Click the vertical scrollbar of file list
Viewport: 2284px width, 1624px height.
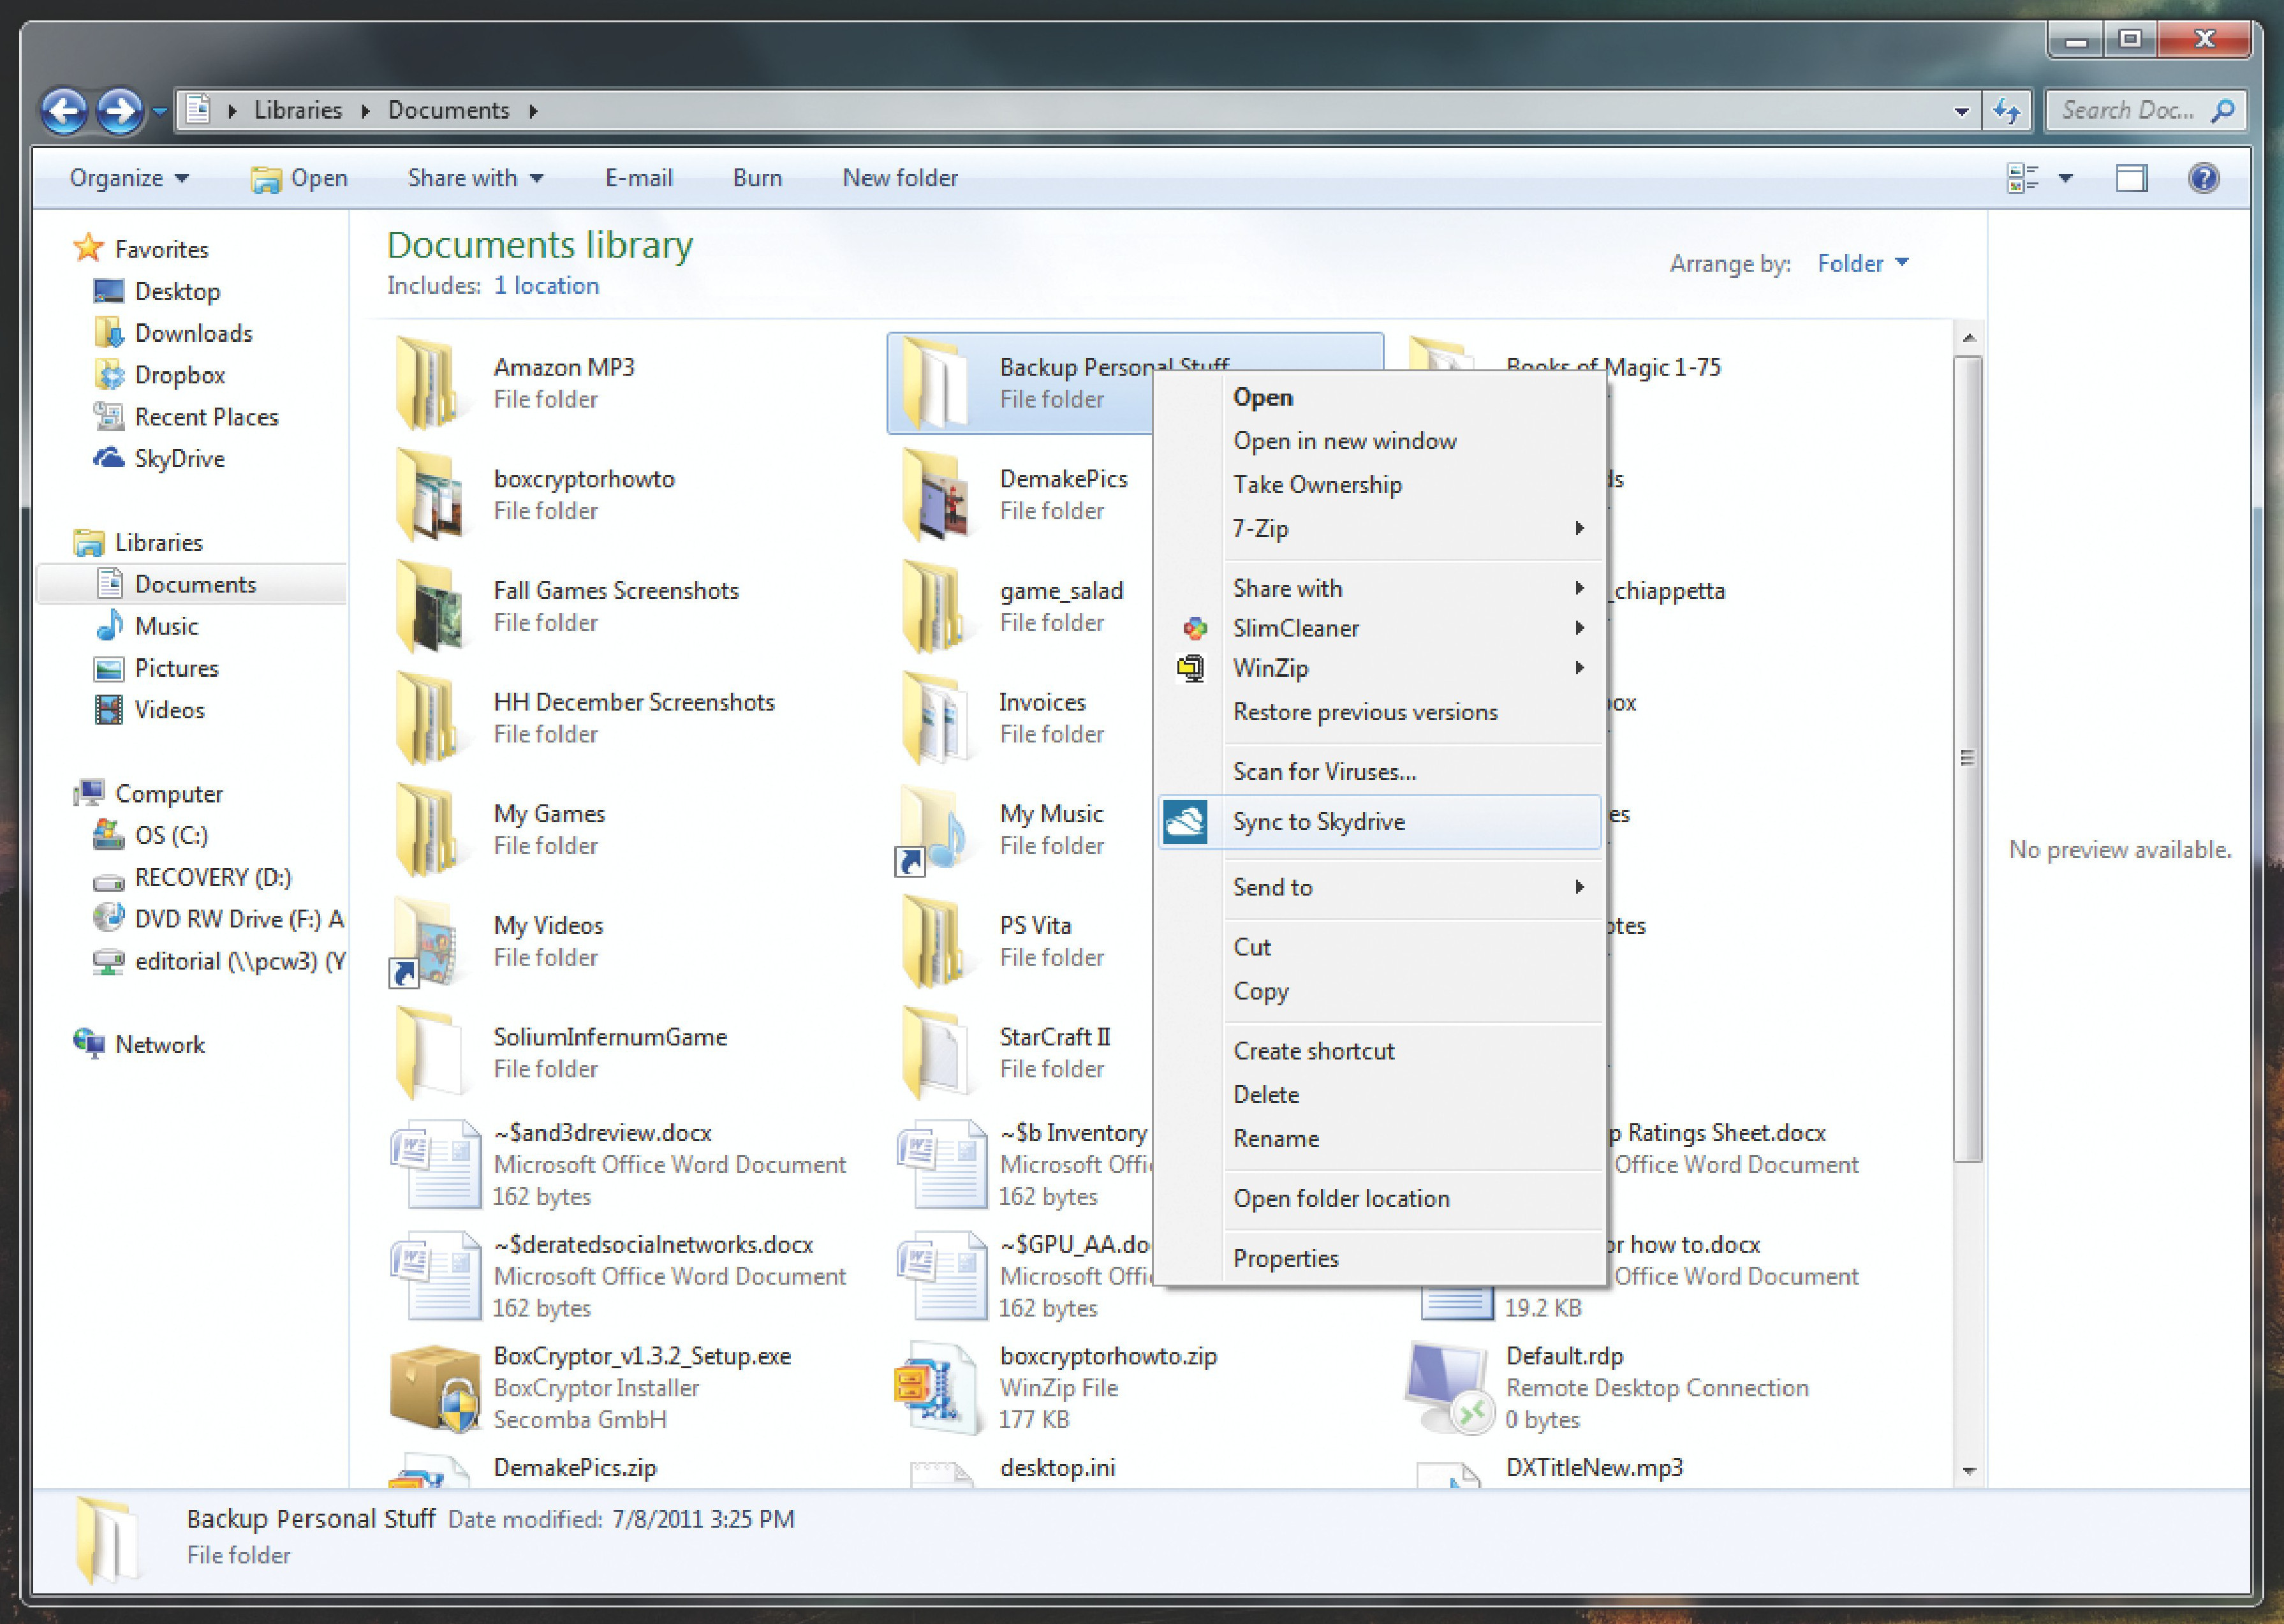(1967, 758)
